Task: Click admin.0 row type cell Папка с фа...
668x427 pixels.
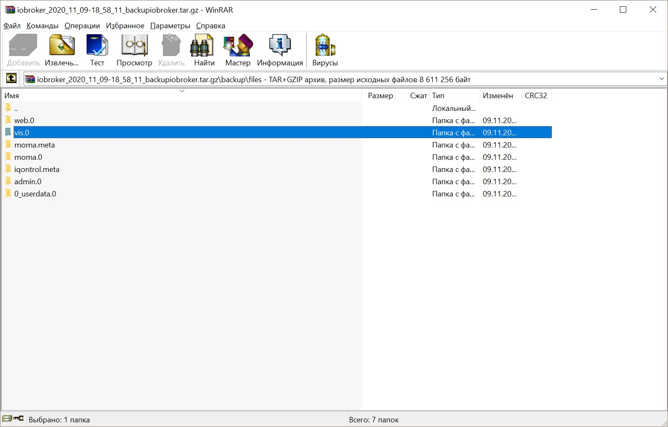Action: [x=454, y=182]
